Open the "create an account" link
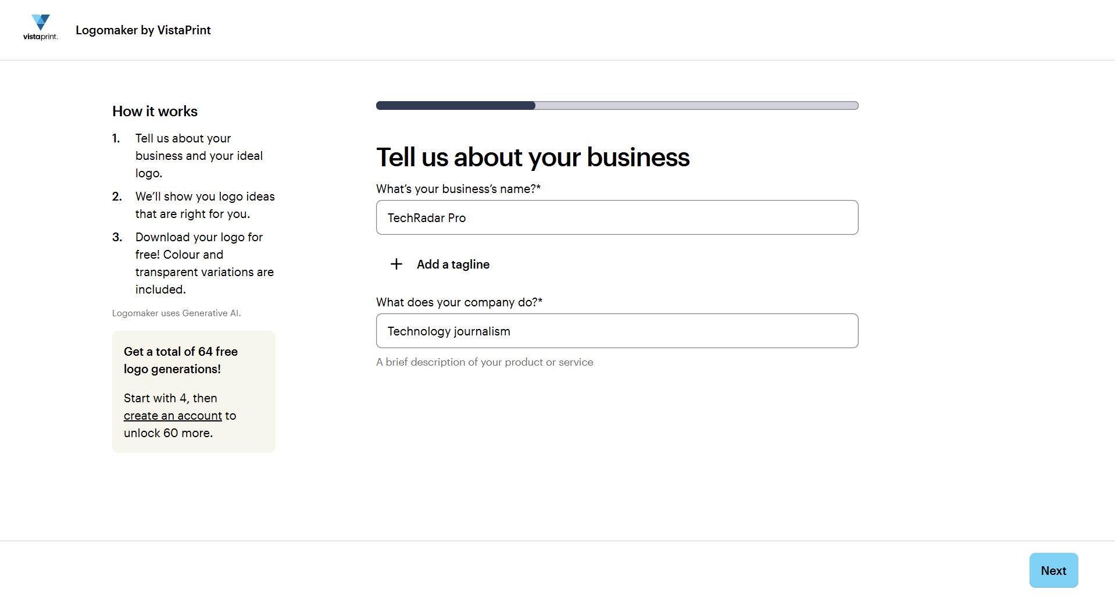This screenshot has width=1115, height=597. pos(173,416)
